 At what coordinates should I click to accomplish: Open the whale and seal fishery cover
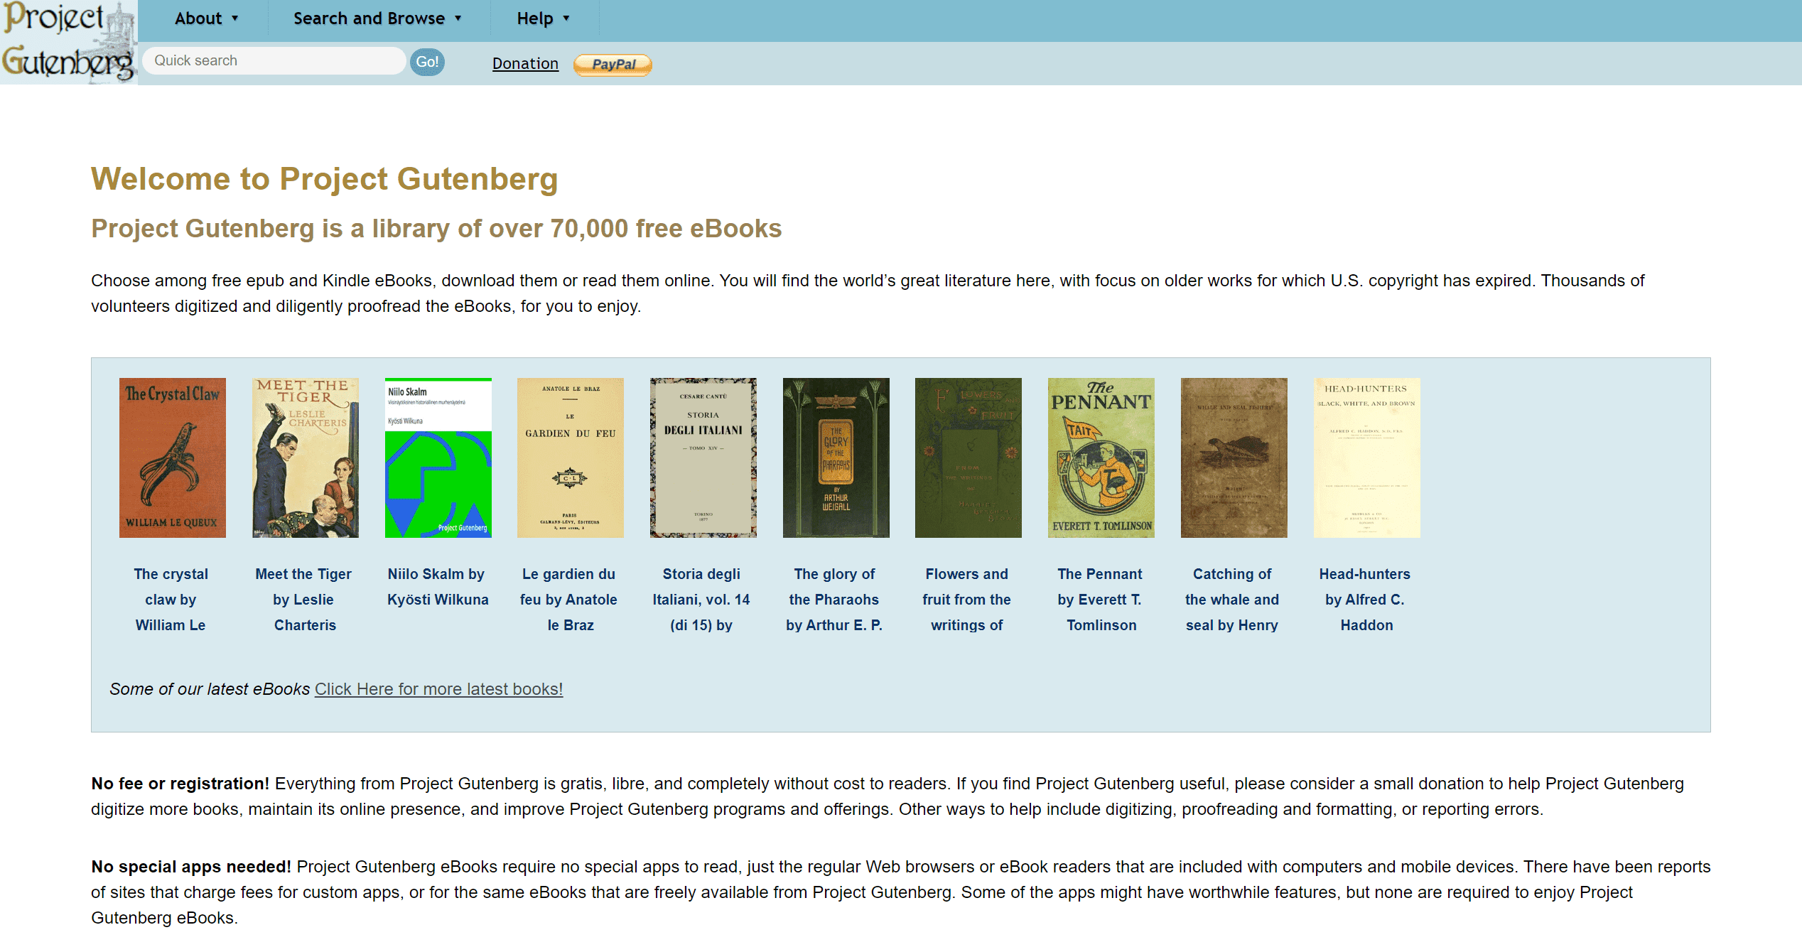click(1234, 458)
